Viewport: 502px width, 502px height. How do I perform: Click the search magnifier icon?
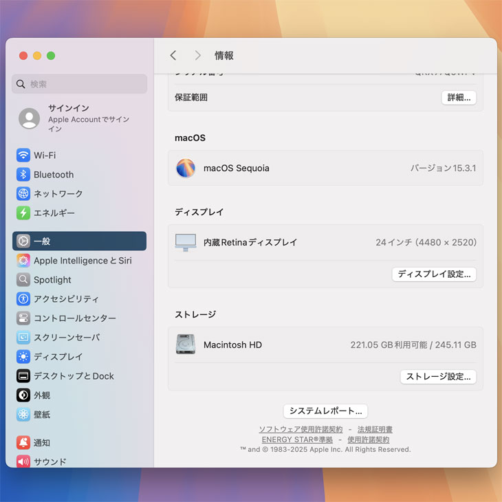[21, 84]
